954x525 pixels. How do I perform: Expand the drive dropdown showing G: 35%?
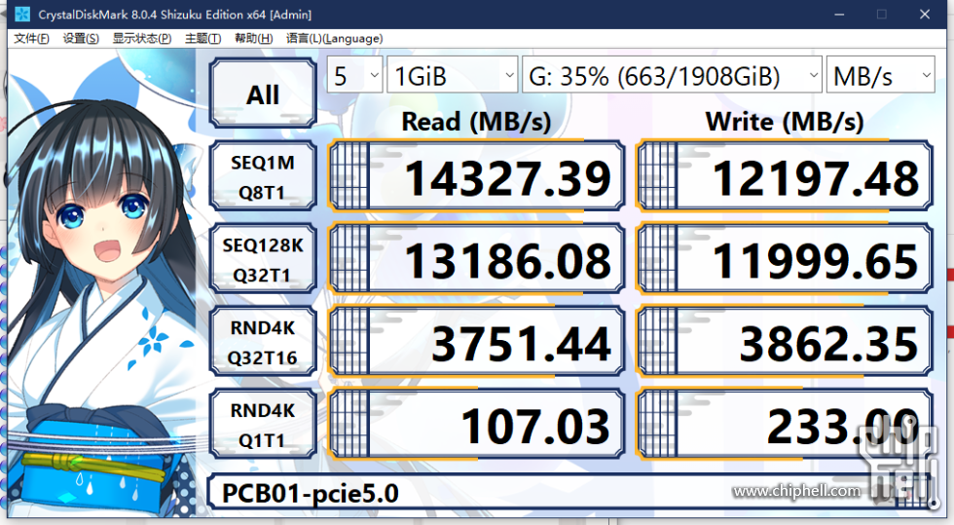tap(672, 75)
